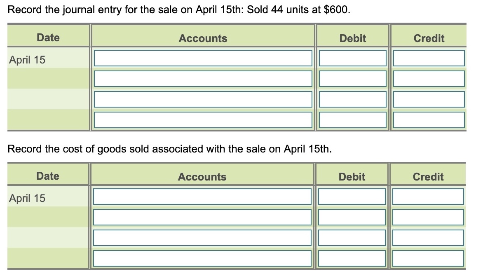Focus third Accounts field in COGS entry
This screenshot has height=279, width=490.
click(x=202, y=238)
